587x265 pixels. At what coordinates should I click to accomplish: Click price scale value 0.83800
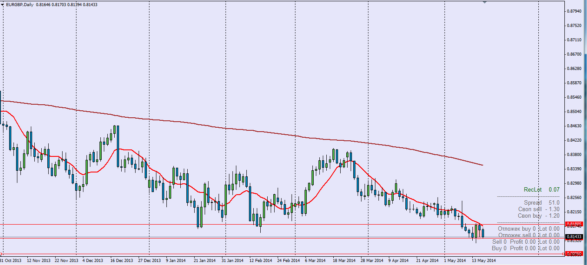(574, 155)
